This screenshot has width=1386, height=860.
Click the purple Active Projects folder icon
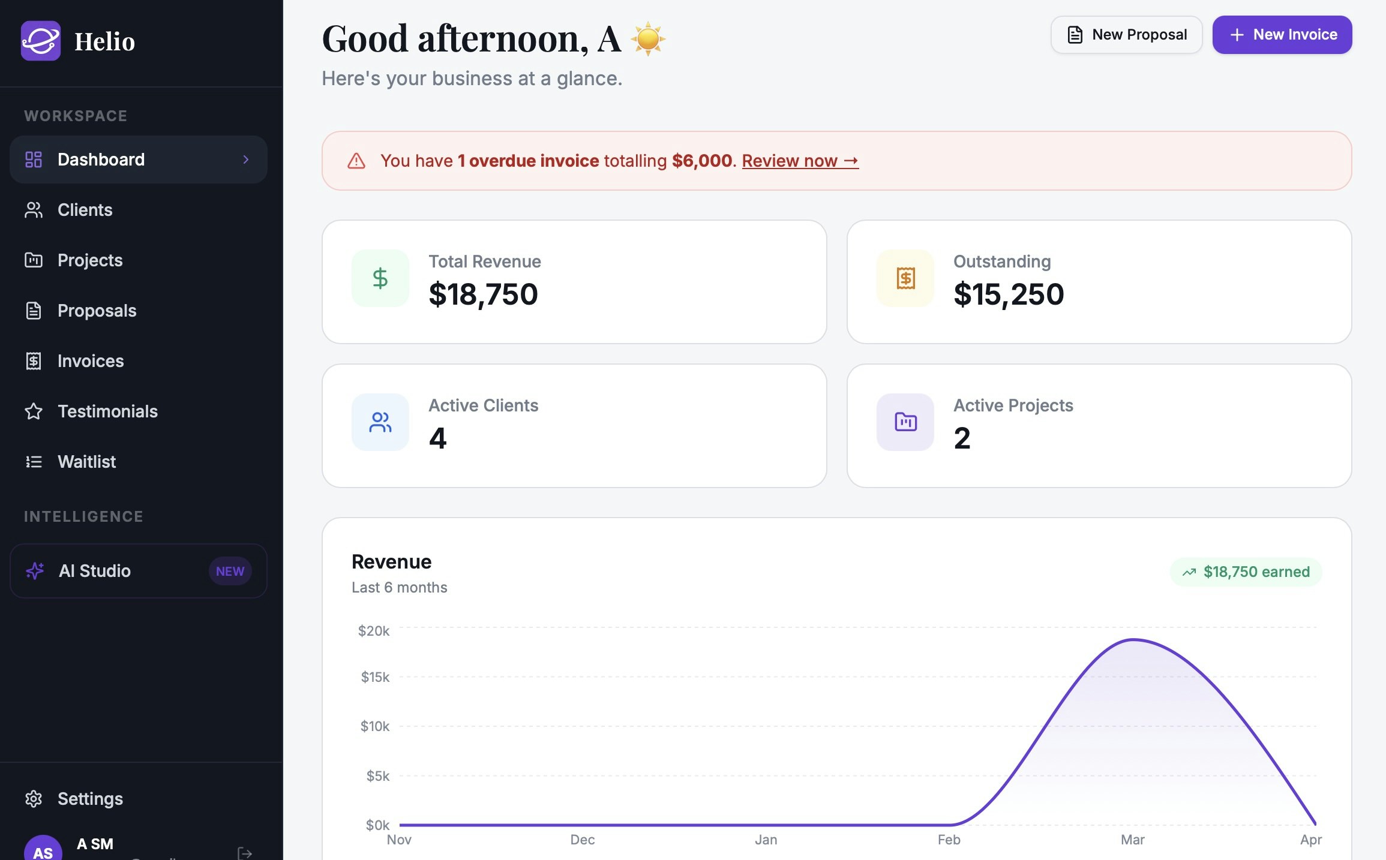[x=905, y=422]
